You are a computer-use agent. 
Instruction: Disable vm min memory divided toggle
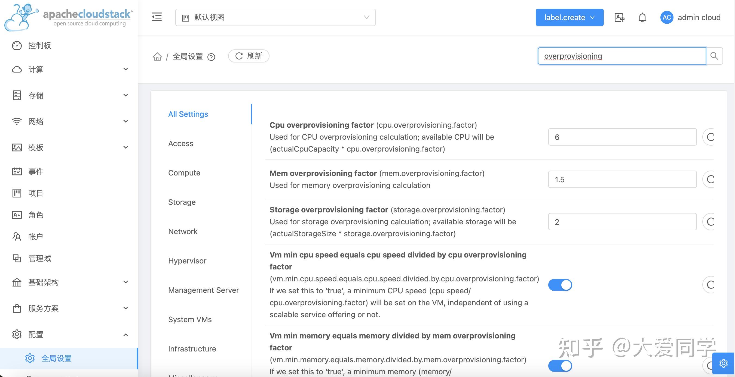(x=560, y=366)
